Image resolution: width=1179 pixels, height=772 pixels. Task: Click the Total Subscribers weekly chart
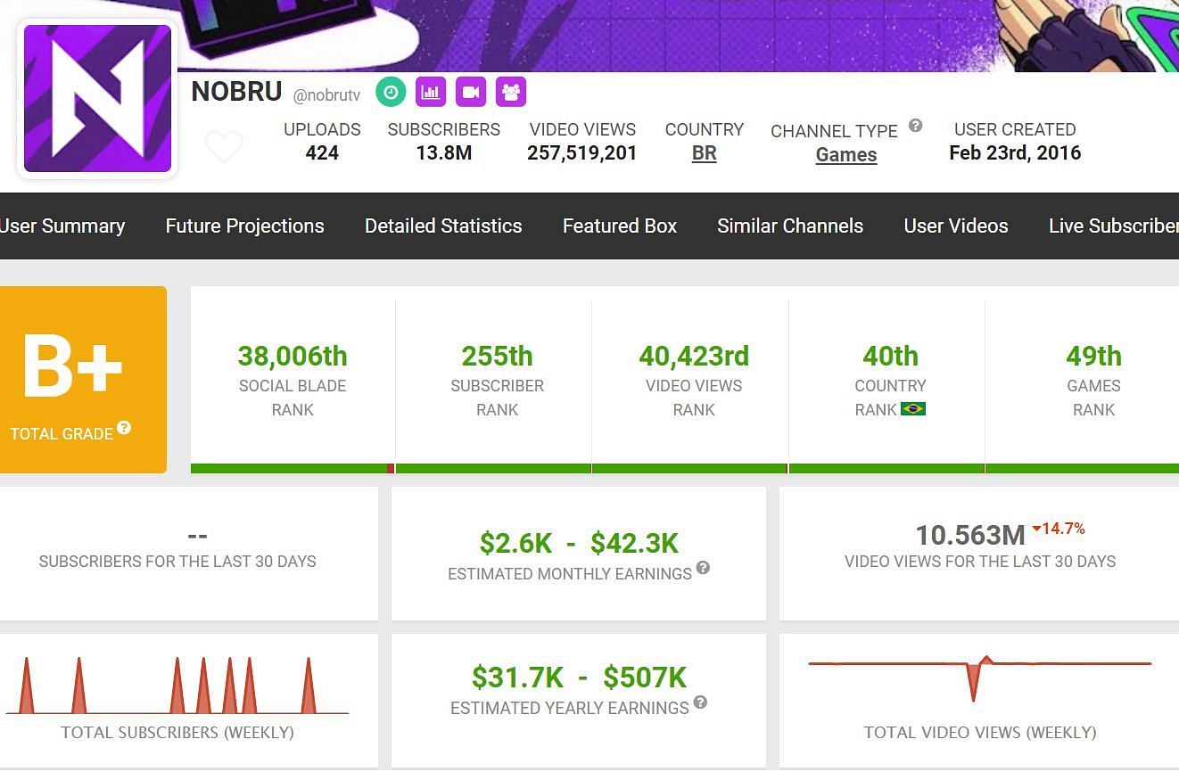click(x=177, y=686)
